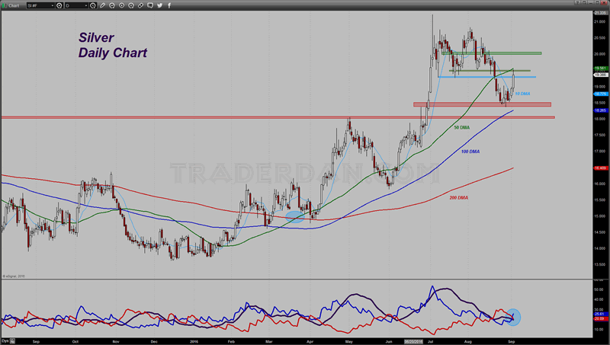This screenshot has width=610, height=345.
Task: Click the refresh chart icon
Action: [112, 5]
